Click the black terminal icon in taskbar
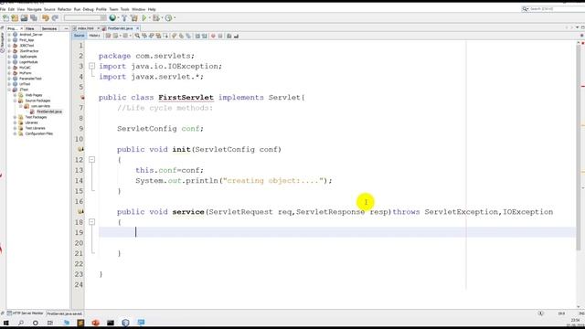Screen dimensions: 585x329 tap(111, 323)
